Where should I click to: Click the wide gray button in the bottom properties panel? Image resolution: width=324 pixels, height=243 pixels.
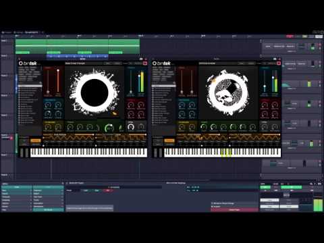pos(90,209)
